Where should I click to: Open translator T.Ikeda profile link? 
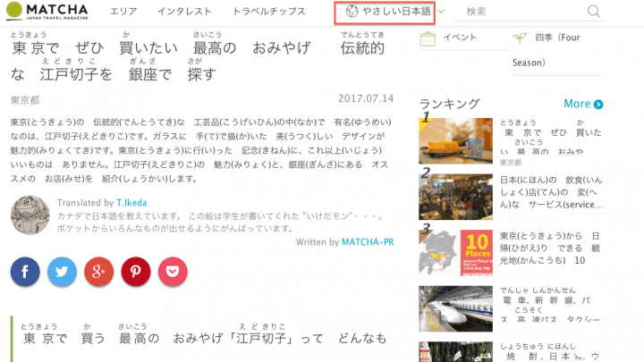point(131,203)
